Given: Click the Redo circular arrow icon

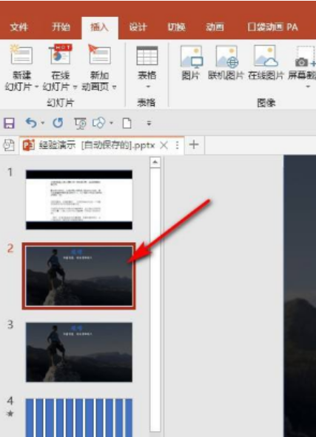Looking at the screenshot, I should pos(58,123).
